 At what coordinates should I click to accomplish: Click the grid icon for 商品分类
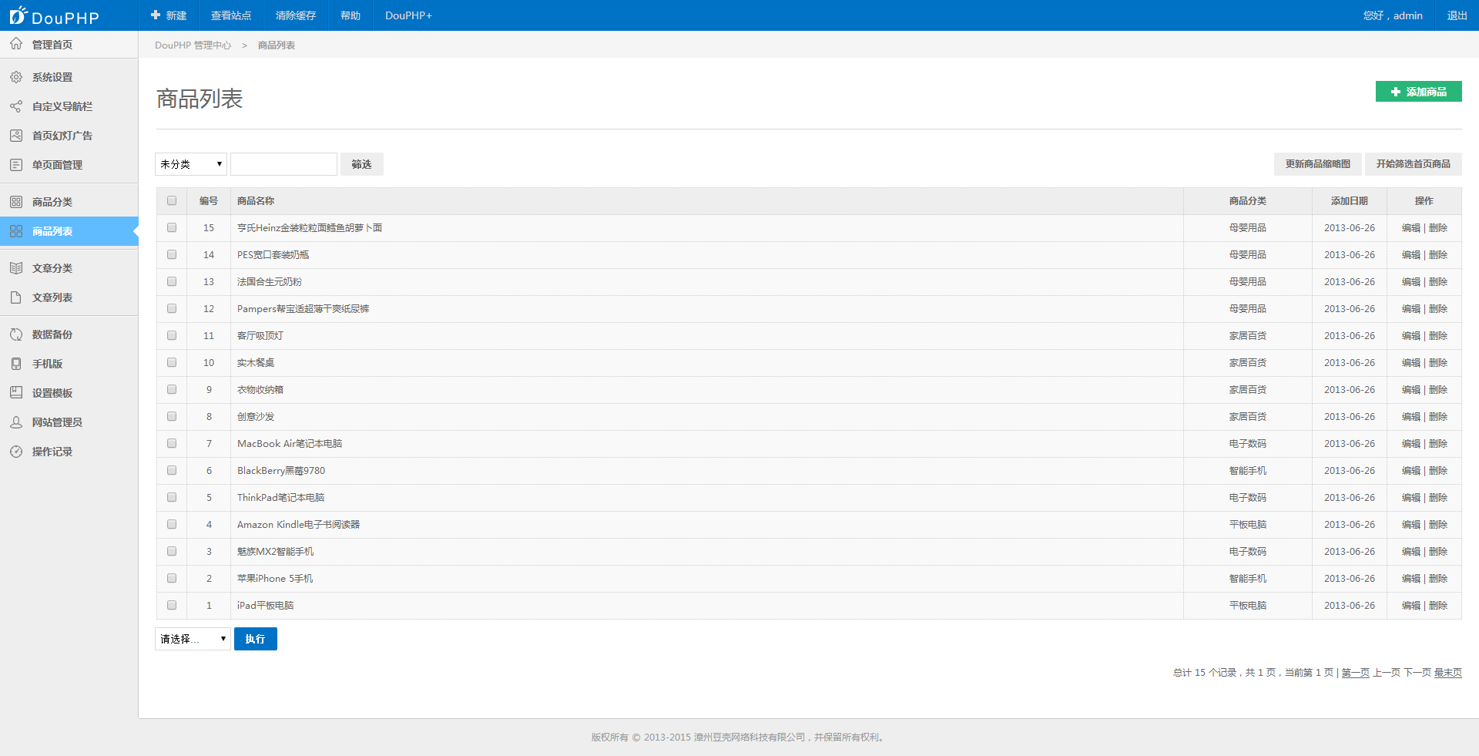tap(16, 202)
